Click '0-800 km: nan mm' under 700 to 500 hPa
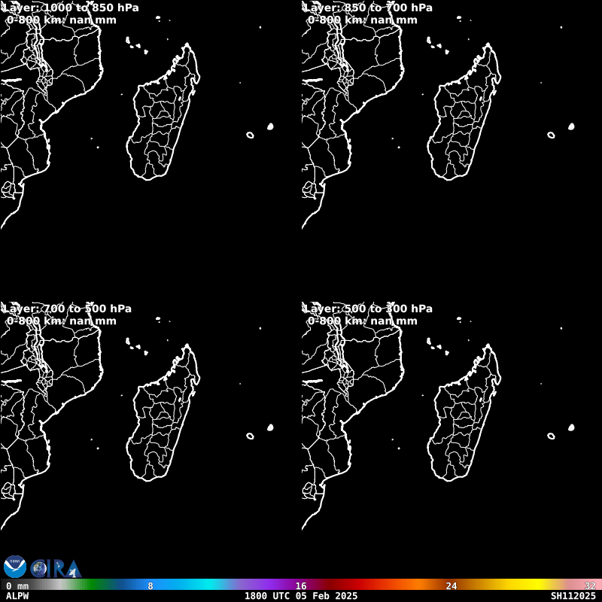Image resolution: width=602 pixels, height=602 pixels. 62,321
